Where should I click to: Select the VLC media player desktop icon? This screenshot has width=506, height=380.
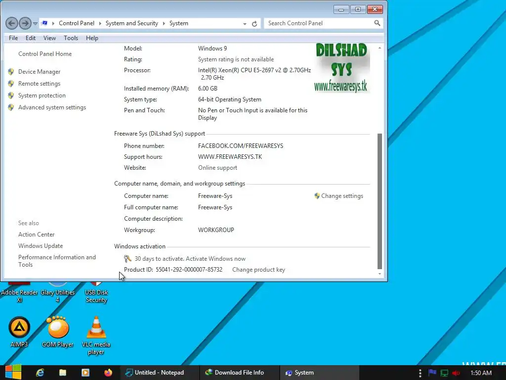pos(96,335)
